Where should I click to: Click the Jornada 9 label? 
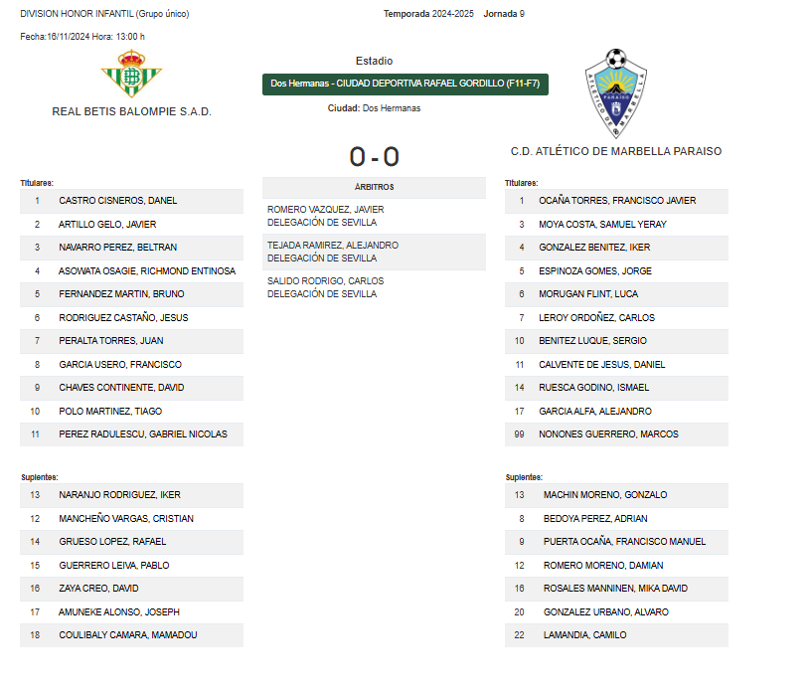(x=511, y=14)
